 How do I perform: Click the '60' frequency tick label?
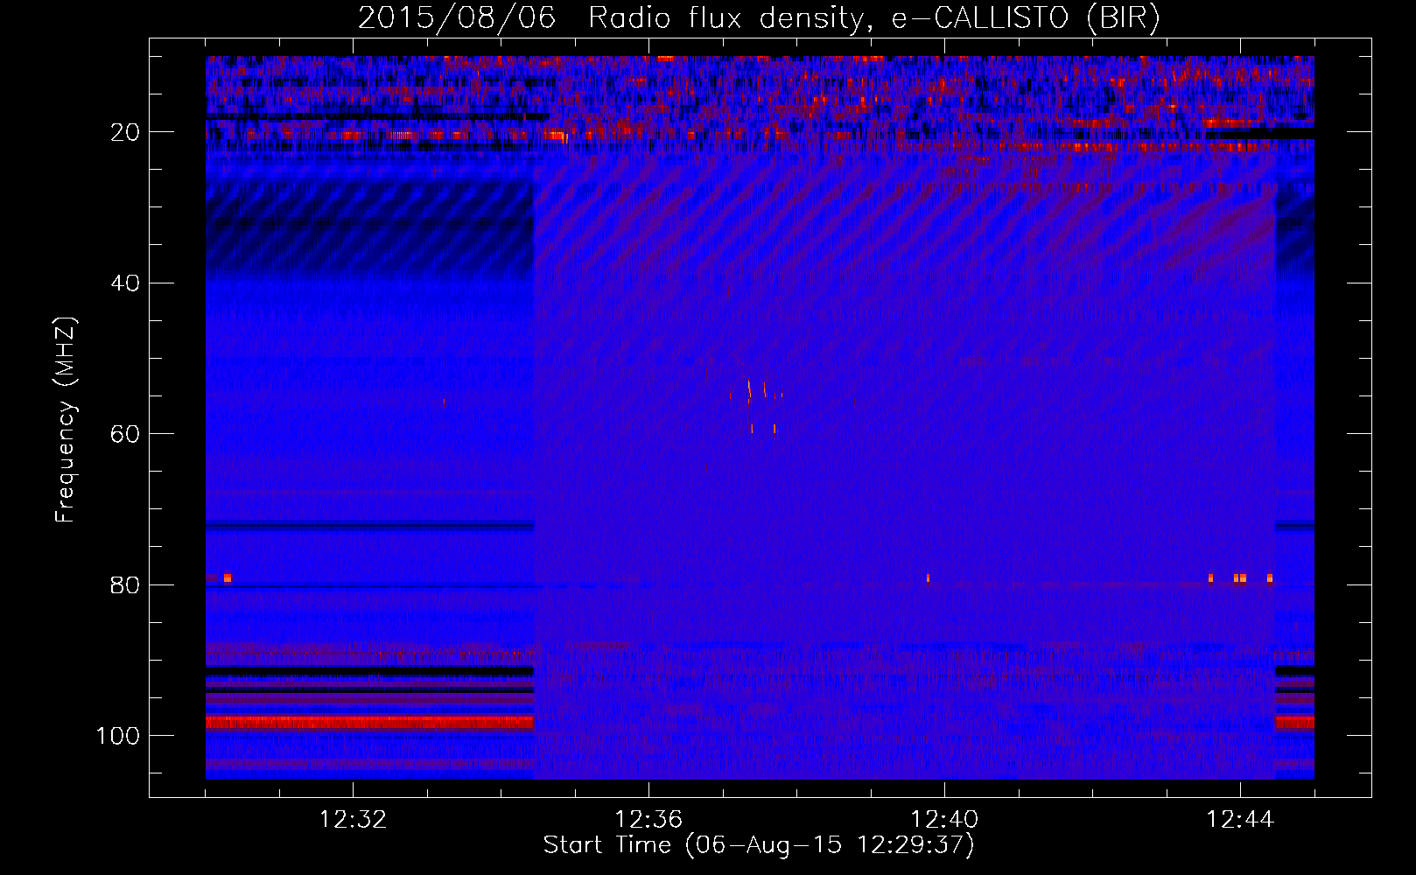(x=126, y=434)
